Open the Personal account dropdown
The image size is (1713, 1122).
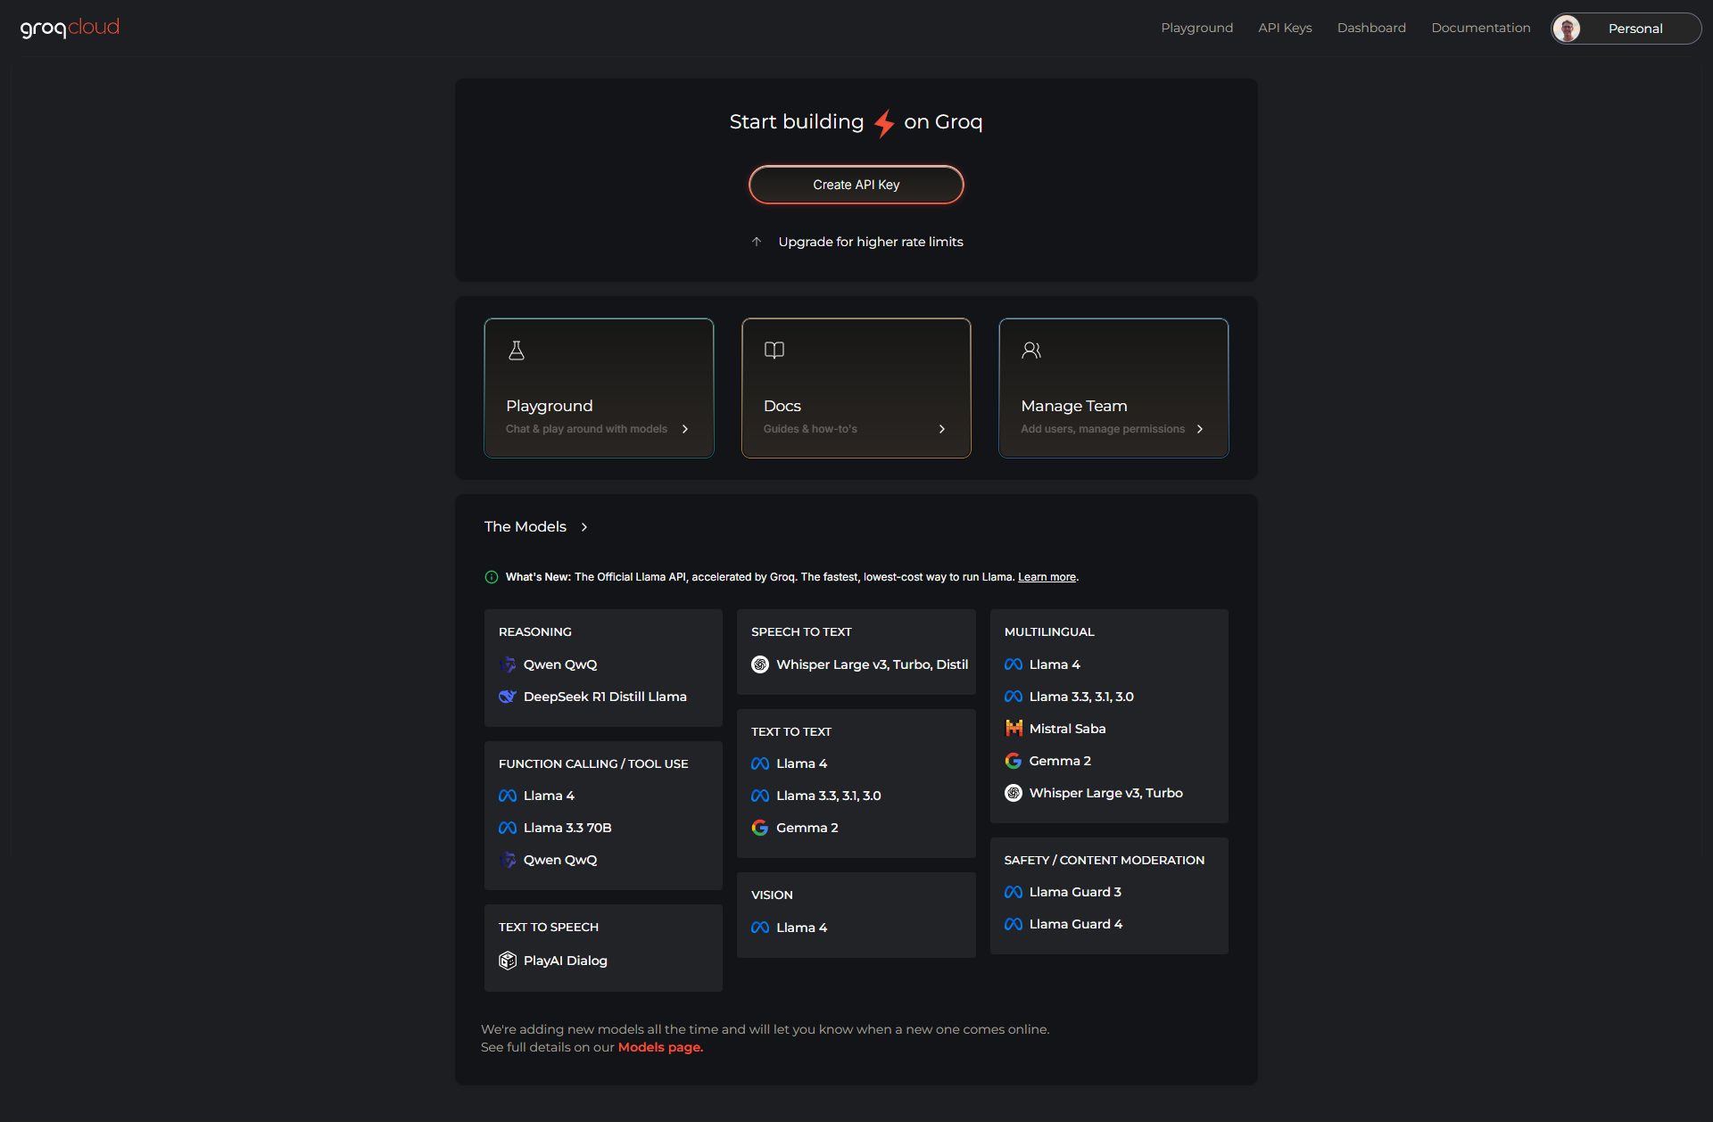click(x=1626, y=29)
